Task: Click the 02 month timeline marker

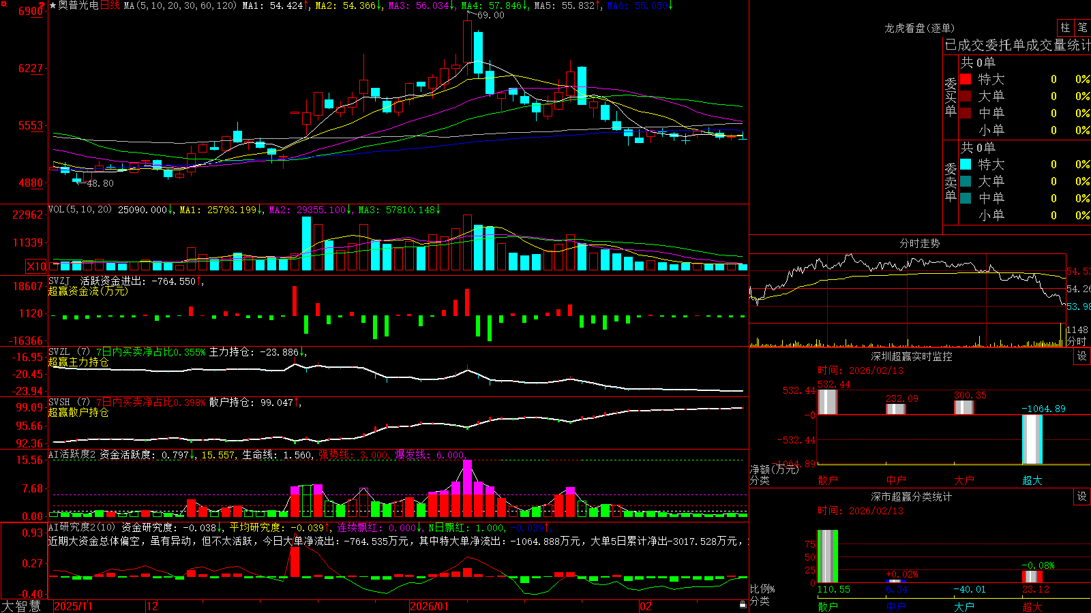Action: tap(646, 606)
